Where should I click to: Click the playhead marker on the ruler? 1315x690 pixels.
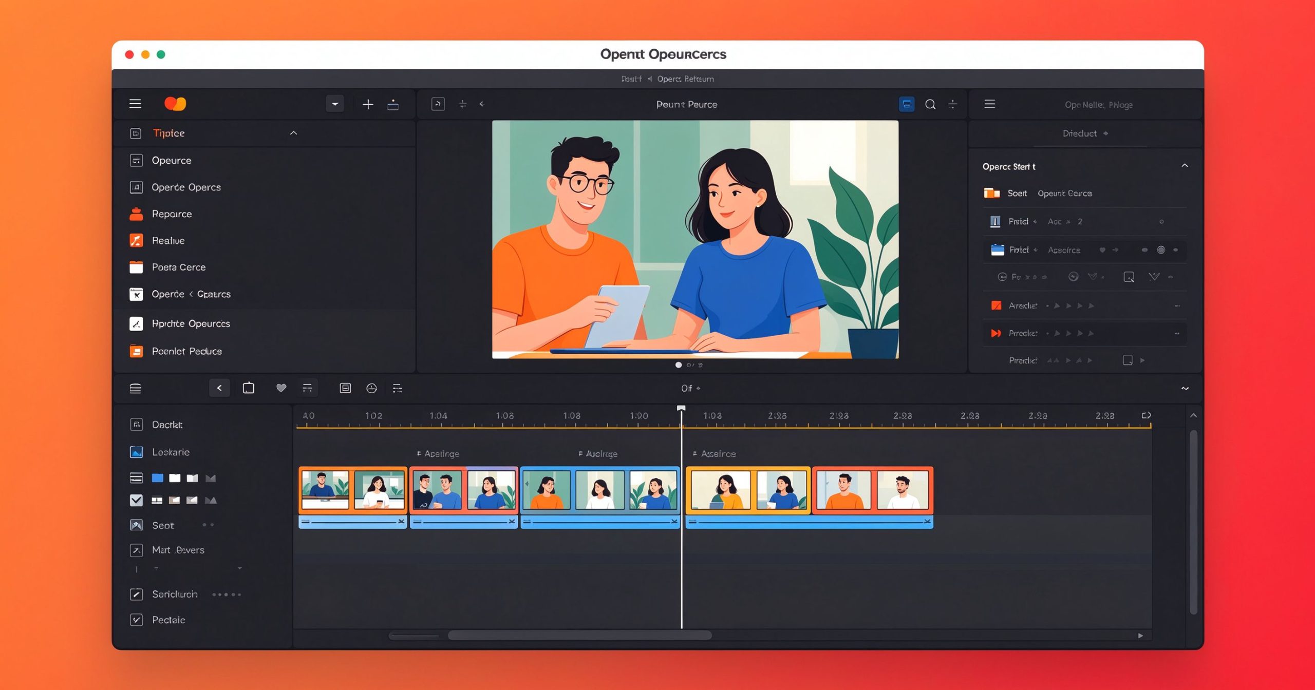point(681,409)
